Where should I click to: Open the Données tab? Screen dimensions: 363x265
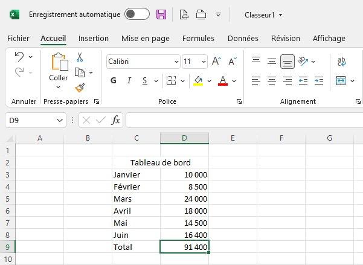(243, 39)
